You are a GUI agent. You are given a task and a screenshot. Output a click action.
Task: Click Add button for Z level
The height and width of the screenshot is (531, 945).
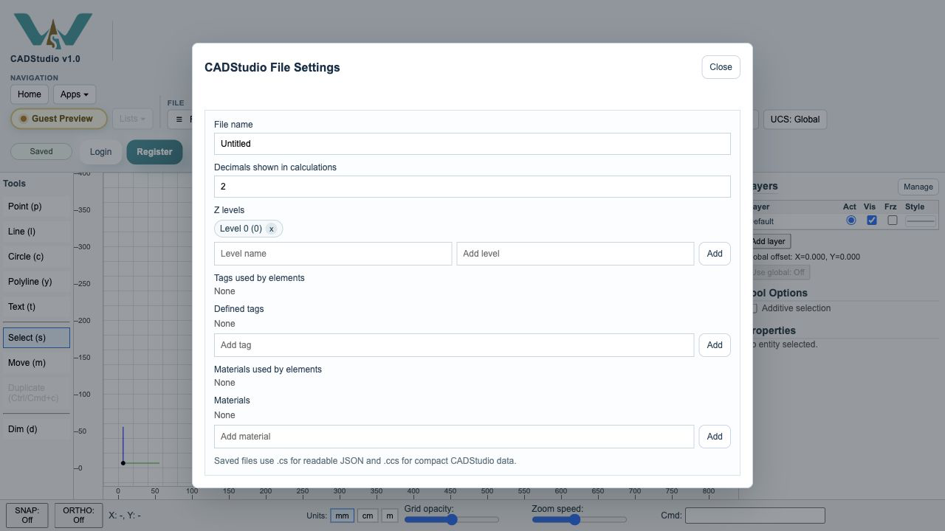pos(715,254)
